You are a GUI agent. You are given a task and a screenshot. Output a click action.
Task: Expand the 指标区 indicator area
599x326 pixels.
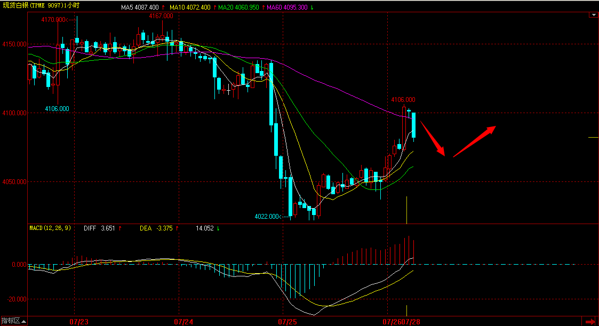[14, 321]
